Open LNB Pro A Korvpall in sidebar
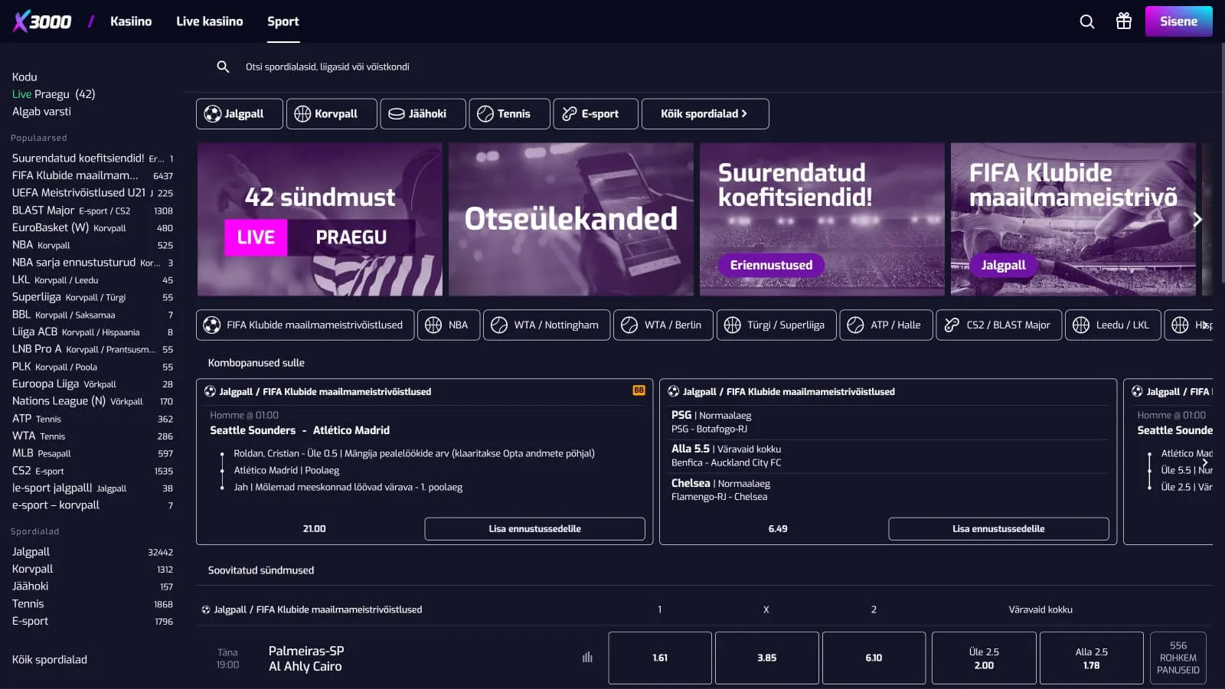This screenshot has height=689, width=1225. [93, 349]
